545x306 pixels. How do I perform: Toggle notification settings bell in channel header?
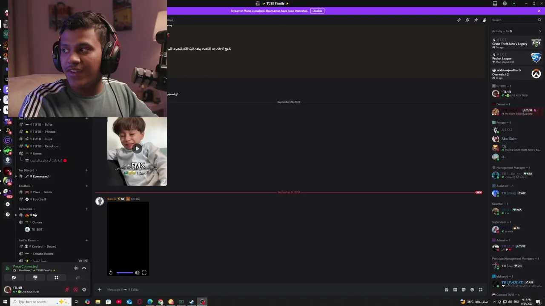(467, 20)
